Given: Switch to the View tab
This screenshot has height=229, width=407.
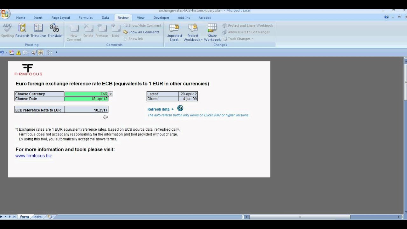Looking at the screenshot, I should pyautogui.click(x=141, y=18).
